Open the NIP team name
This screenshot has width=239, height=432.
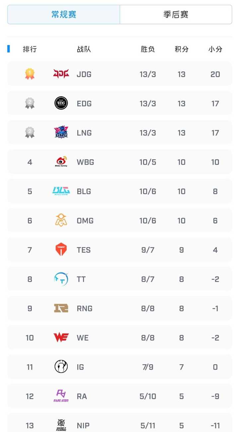[83, 425]
